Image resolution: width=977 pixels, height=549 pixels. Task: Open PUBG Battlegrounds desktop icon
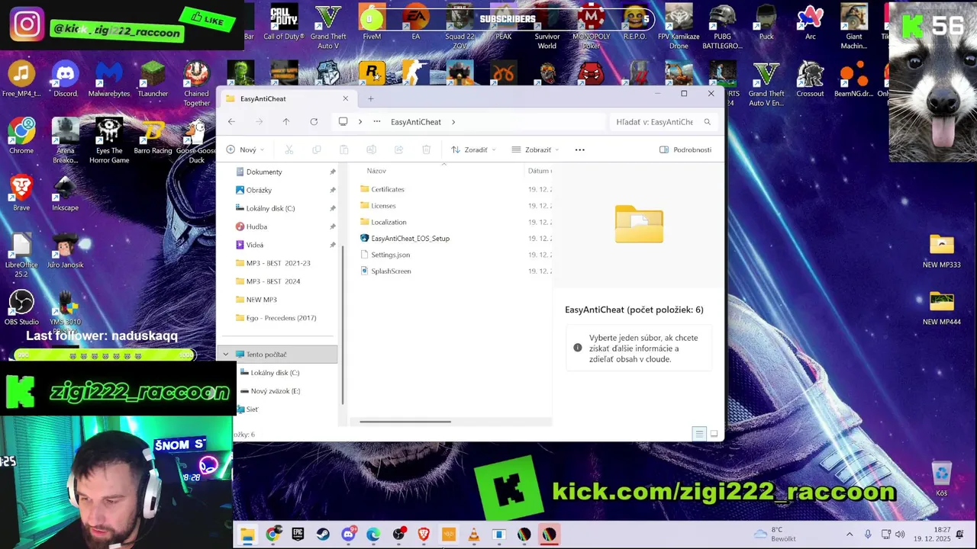(723, 25)
